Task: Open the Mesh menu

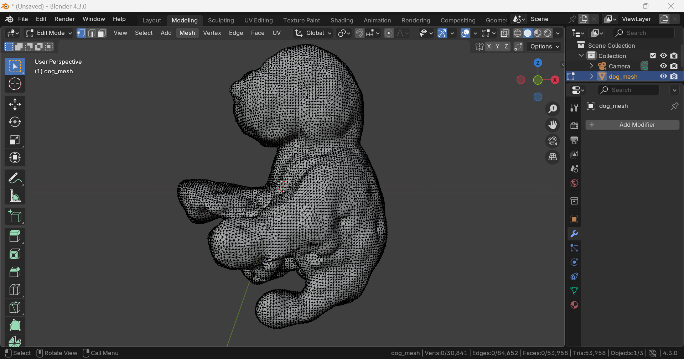Action: (x=187, y=33)
